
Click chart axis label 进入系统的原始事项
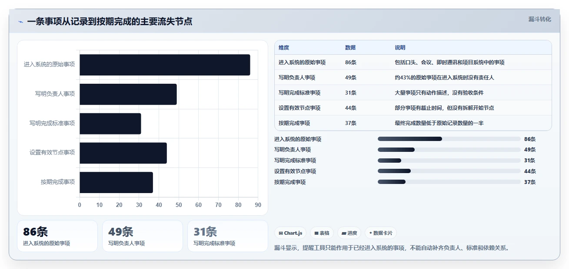pos(49,64)
